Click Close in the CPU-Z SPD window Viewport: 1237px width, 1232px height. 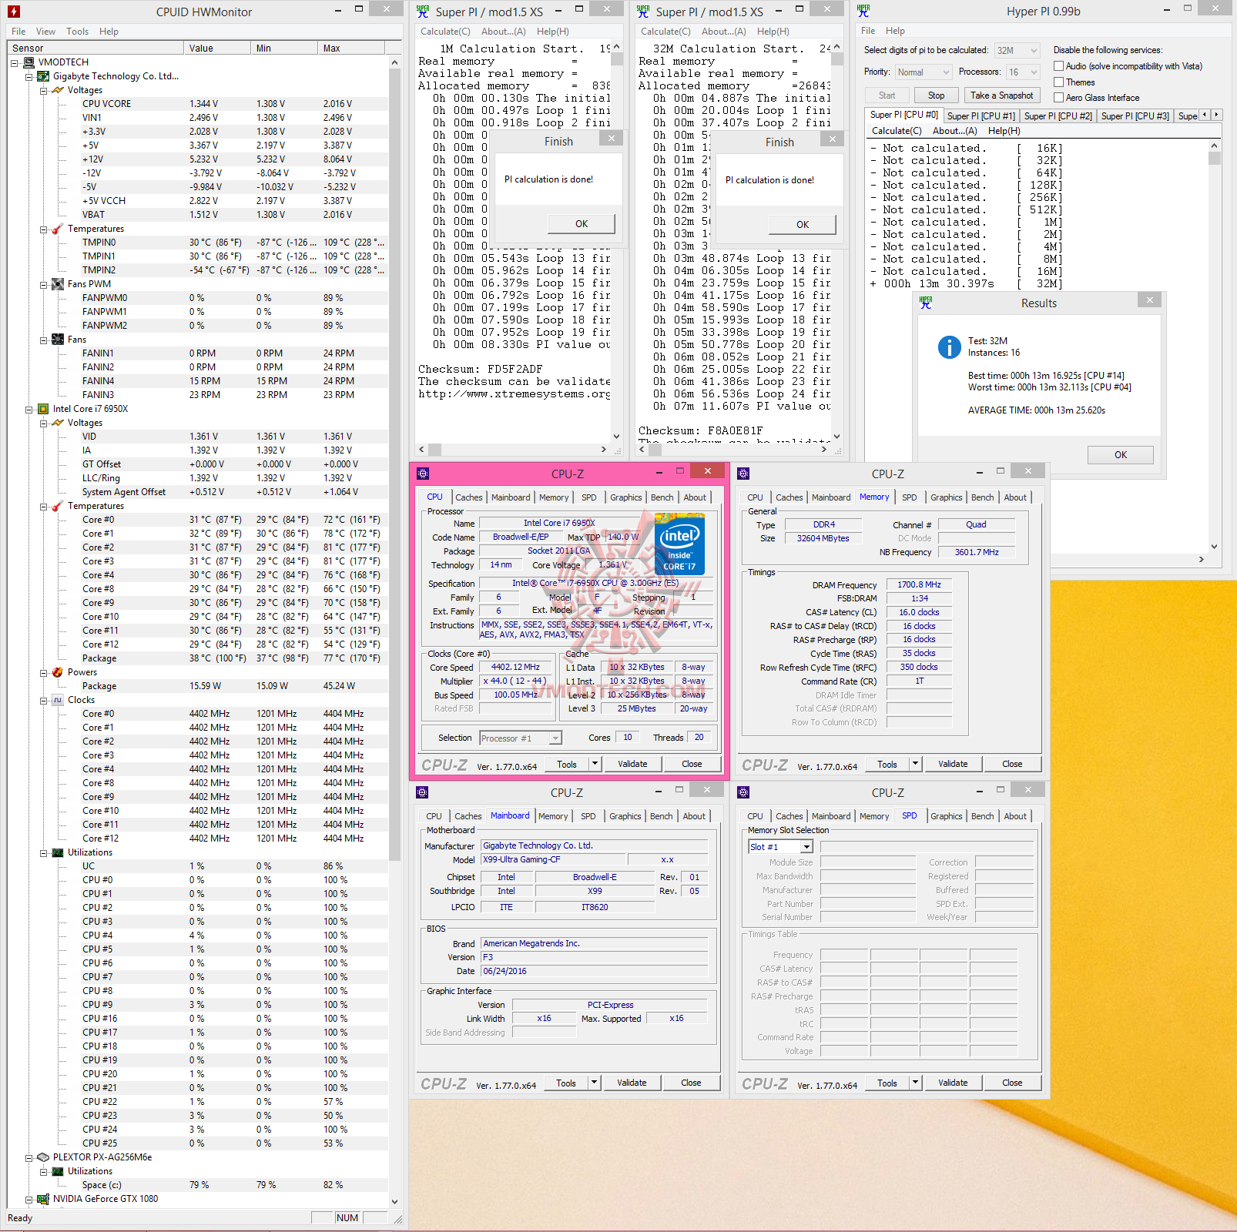[x=1012, y=1083]
